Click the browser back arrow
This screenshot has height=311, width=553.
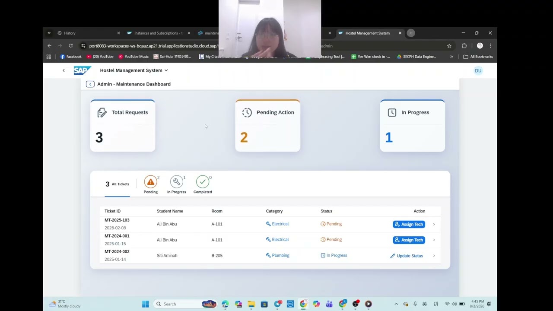[49, 46]
